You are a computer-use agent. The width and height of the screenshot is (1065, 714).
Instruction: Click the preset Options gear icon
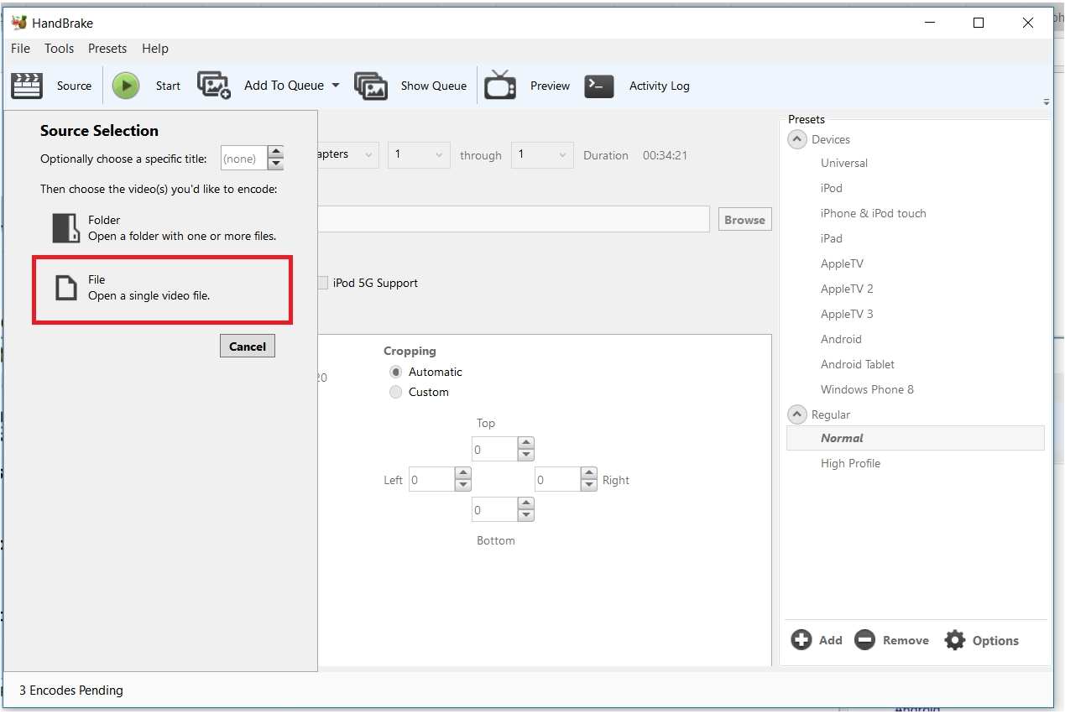(x=955, y=640)
